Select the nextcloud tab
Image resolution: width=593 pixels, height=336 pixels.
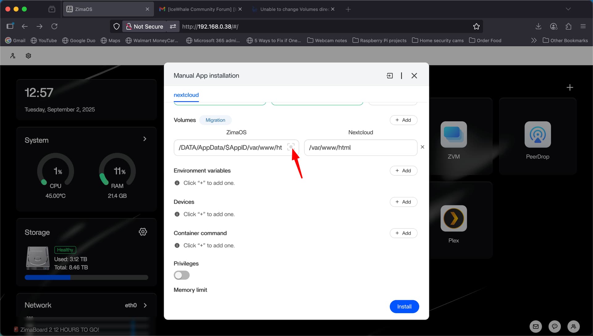[186, 95]
